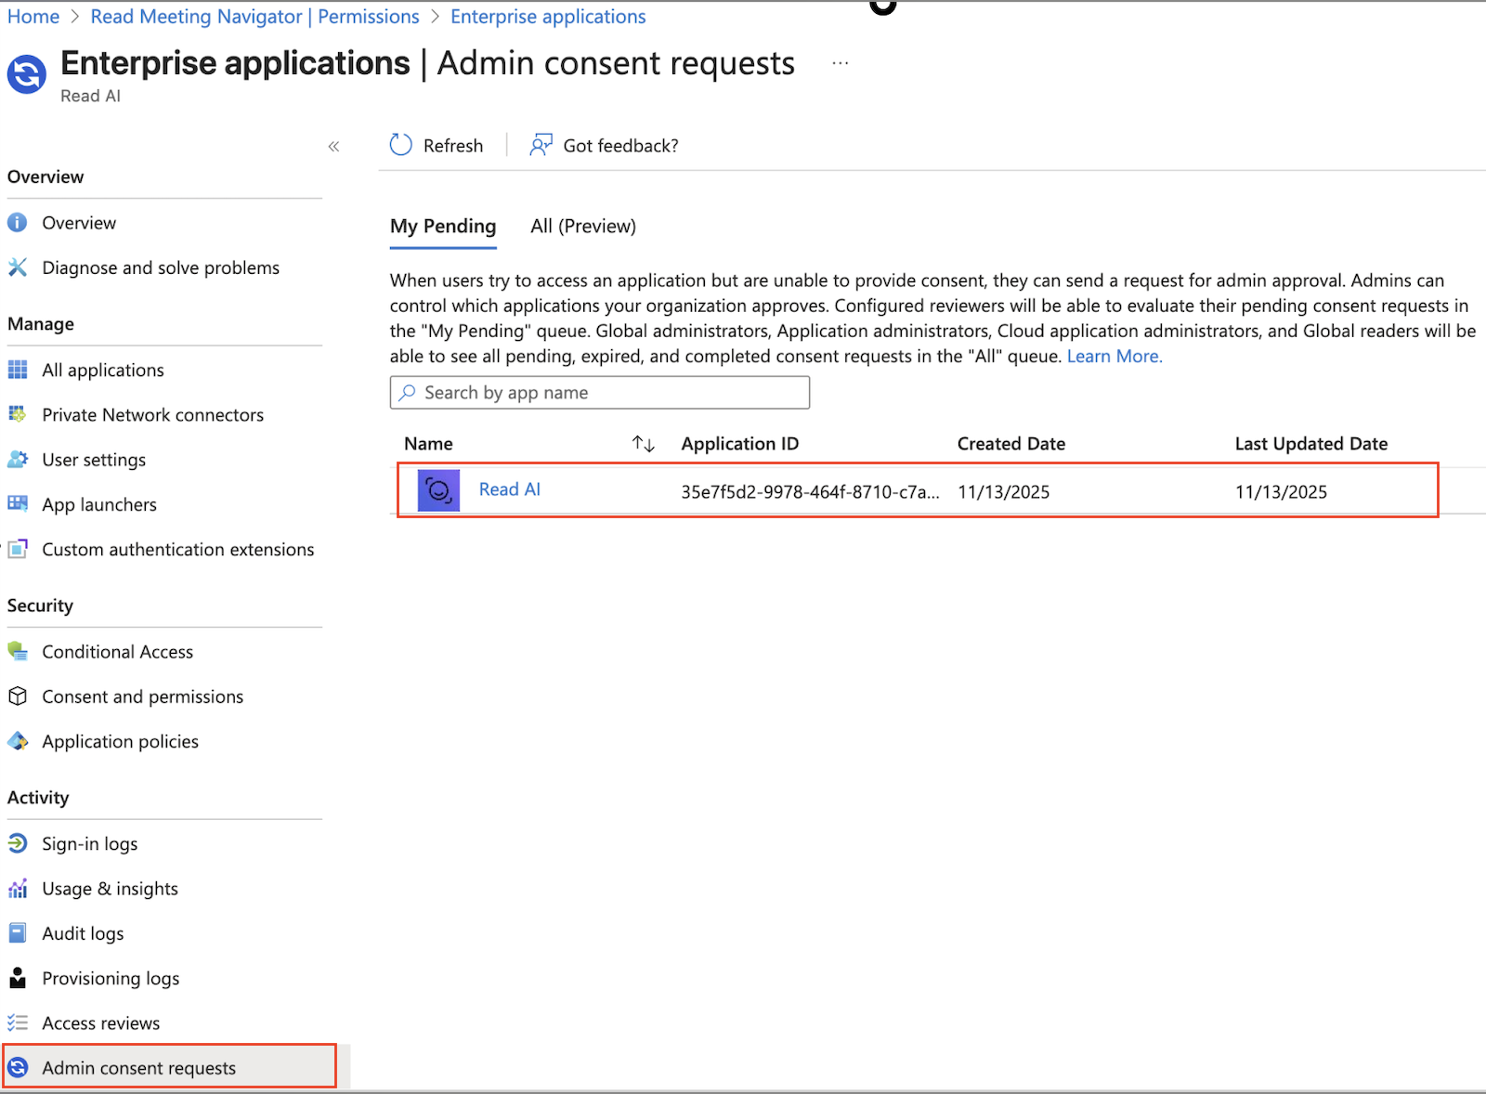Open Application policies page
The height and width of the screenshot is (1094, 1486).
click(121, 741)
